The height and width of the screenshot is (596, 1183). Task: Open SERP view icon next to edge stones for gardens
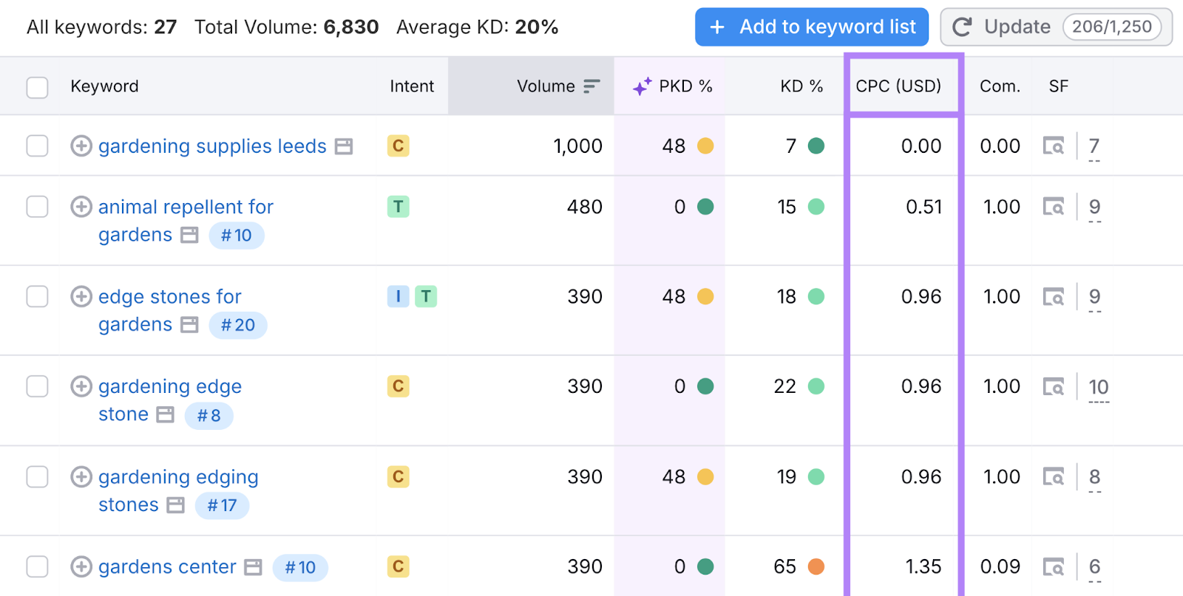point(190,325)
